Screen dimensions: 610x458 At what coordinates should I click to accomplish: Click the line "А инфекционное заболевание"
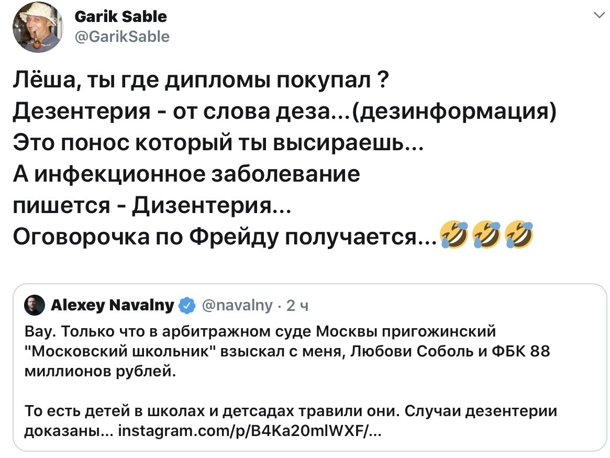click(186, 174)
